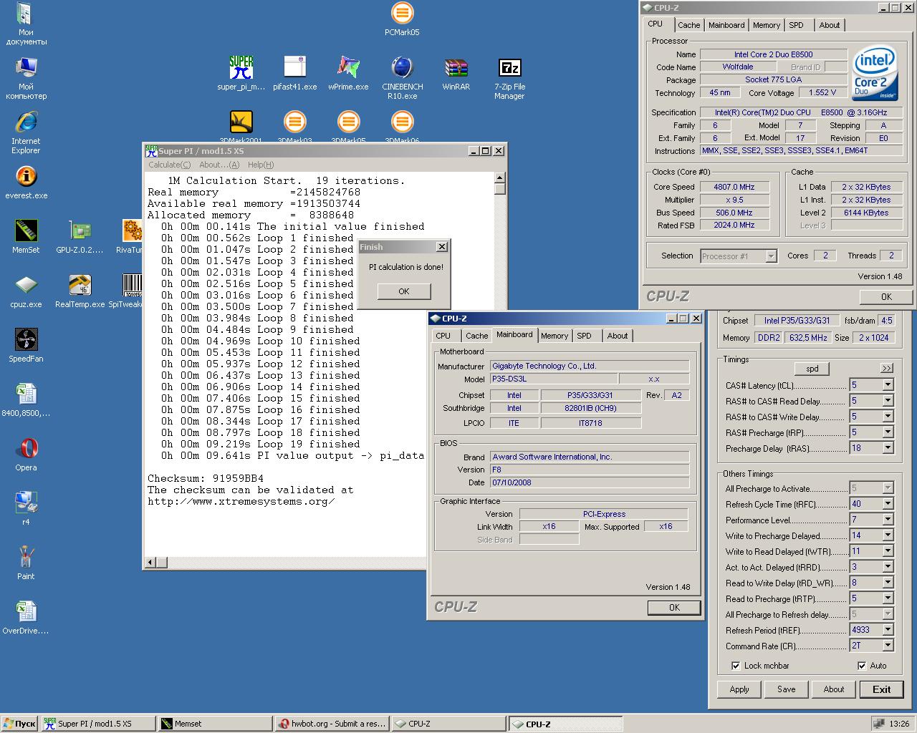Click the xtremesystems.org URL text
Viewport: 917px width, 733px height.
(241, 501)
